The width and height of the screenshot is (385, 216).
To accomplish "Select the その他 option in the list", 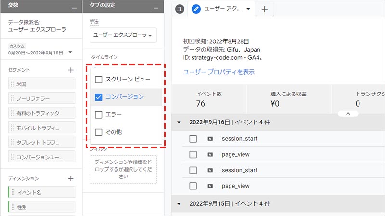I will (99, 132).
